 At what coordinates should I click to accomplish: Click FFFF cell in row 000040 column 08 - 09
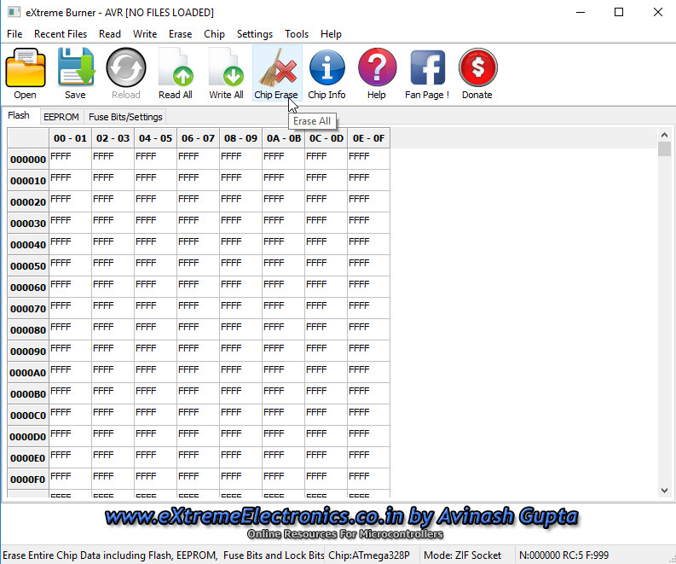point(241,245)
